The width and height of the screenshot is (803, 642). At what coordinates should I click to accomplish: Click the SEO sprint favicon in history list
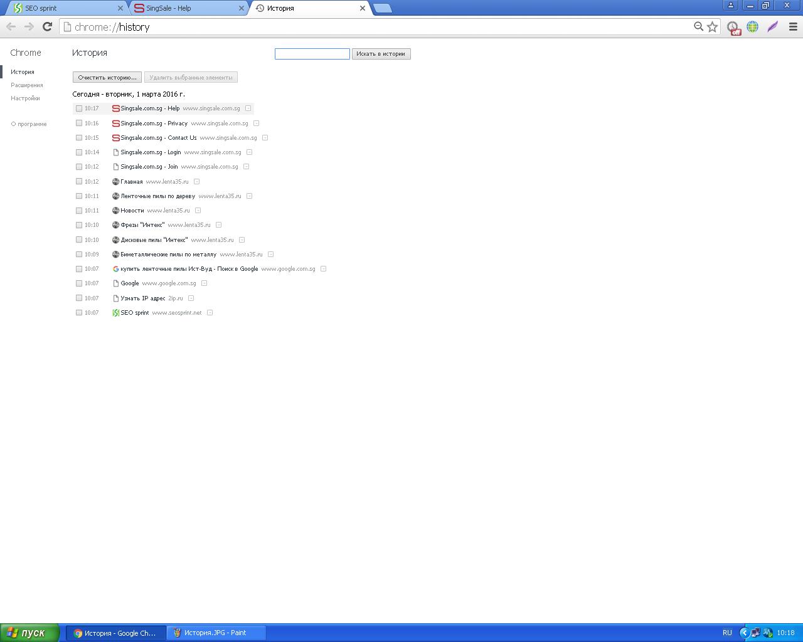[115, 313]
